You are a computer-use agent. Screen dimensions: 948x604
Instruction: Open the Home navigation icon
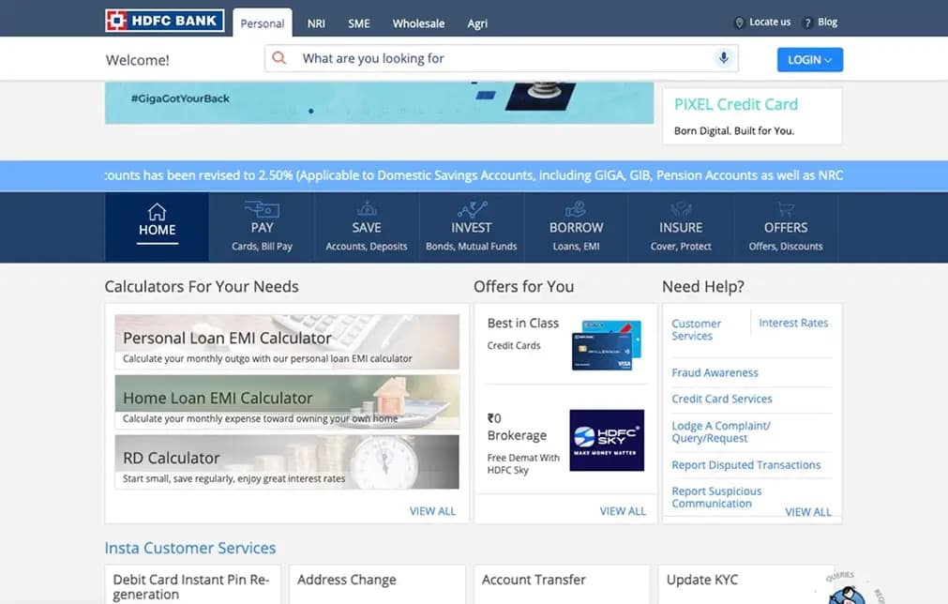point(157,211)
